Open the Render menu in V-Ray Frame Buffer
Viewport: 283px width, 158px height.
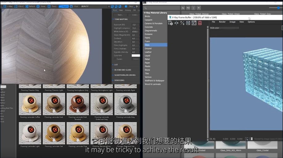coord(222,22)
